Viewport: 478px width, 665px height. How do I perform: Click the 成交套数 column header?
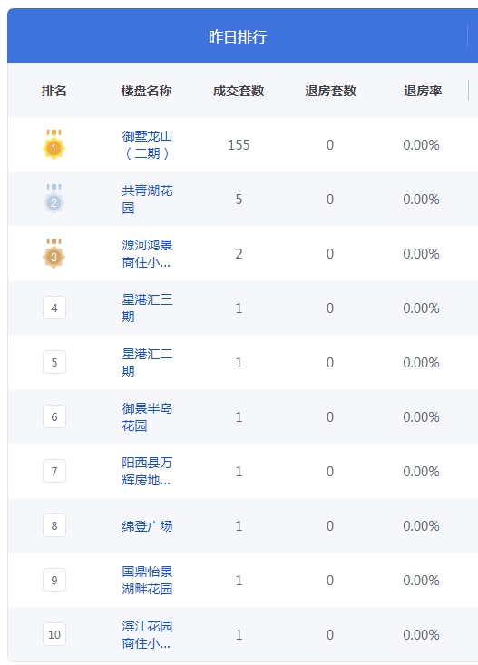[239, 91]
